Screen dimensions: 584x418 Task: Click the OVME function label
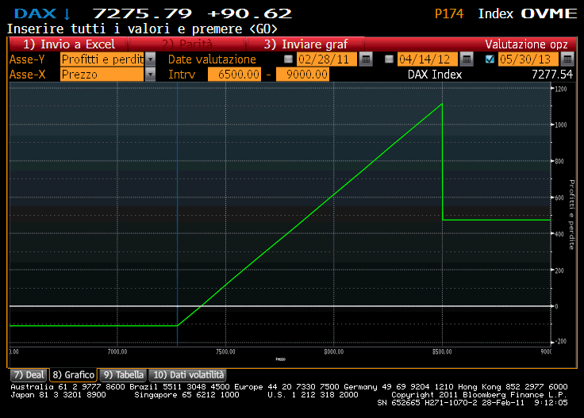click(549, 13)
